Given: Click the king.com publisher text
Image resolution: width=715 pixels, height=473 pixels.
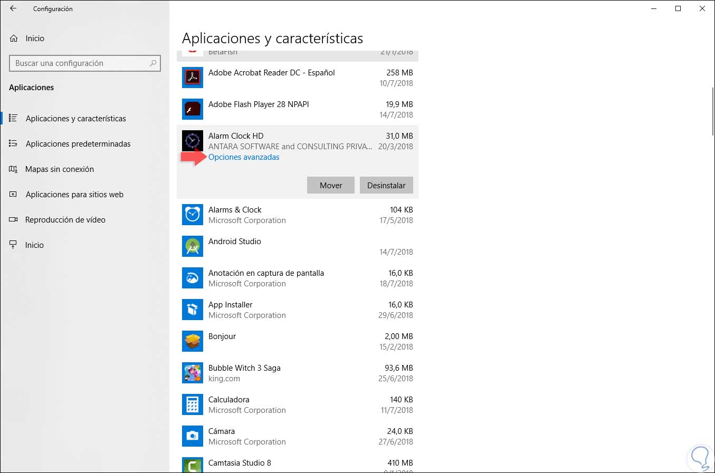Looking at the screenshot, I should [x=224, y=379].
